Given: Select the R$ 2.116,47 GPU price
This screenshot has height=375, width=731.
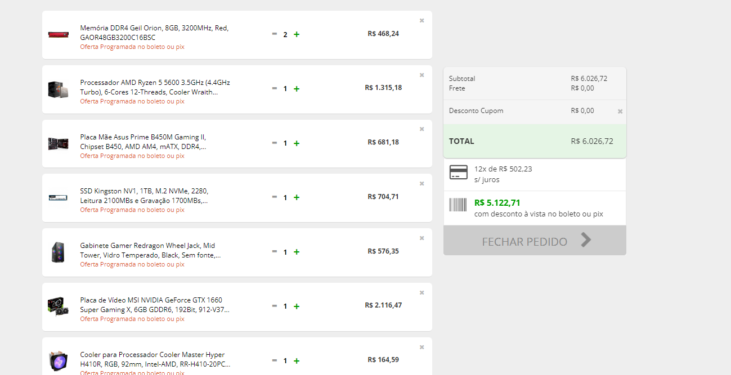Looking at the screenshot, I should tap(383, 305).
